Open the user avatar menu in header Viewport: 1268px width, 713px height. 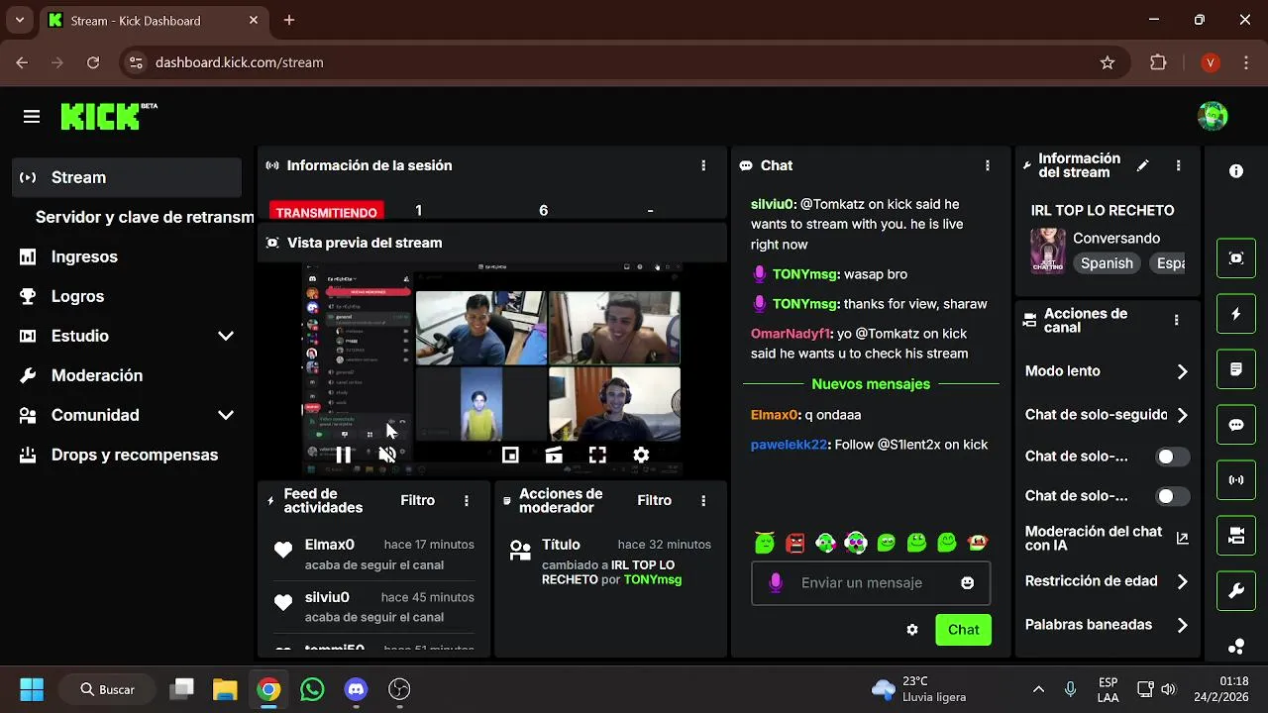click(x=1213, y=116)
